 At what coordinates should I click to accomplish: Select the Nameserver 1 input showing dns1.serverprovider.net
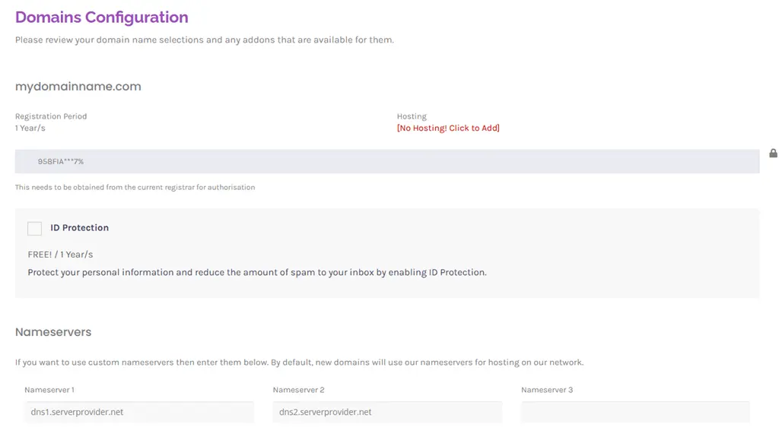click(139, 412)
